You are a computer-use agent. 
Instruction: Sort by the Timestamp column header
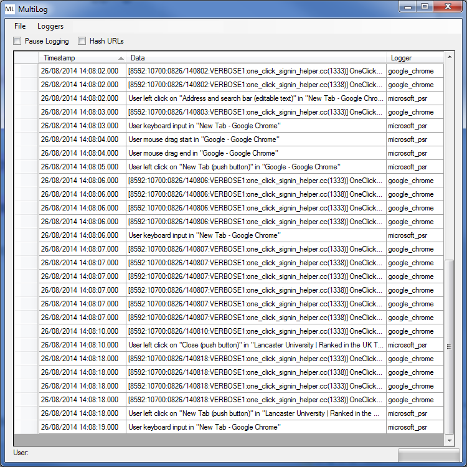pyautogui.click(x=82, y=58)
